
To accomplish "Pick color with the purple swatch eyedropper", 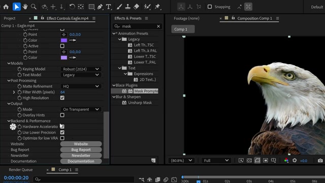I will click(x=73, y=40).
